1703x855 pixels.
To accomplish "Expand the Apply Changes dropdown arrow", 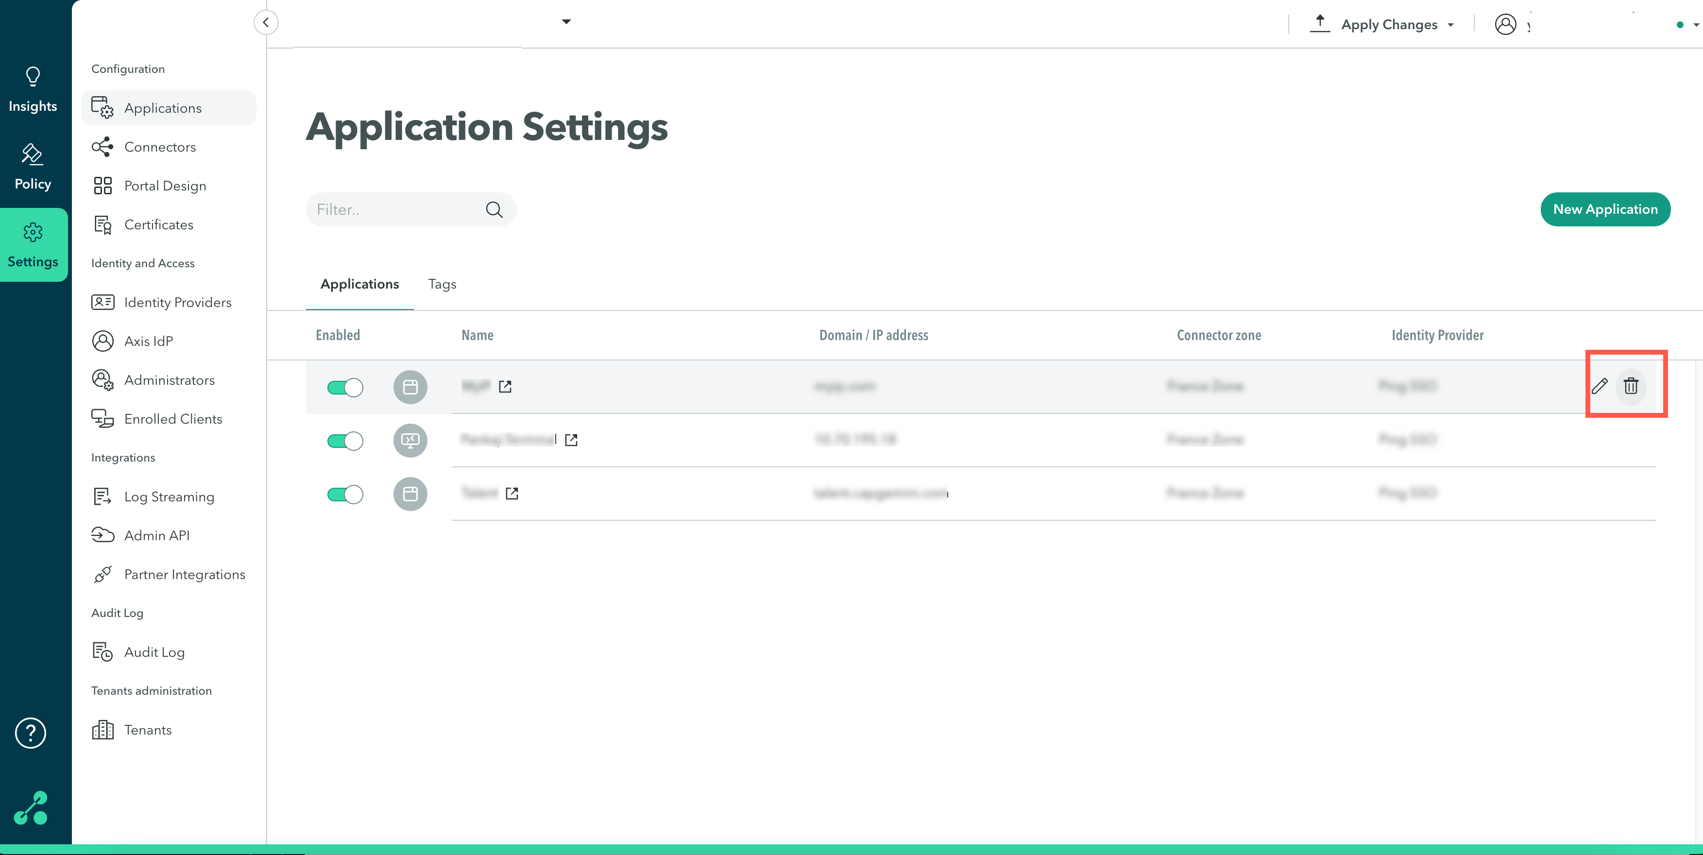I will [1450, 25].
